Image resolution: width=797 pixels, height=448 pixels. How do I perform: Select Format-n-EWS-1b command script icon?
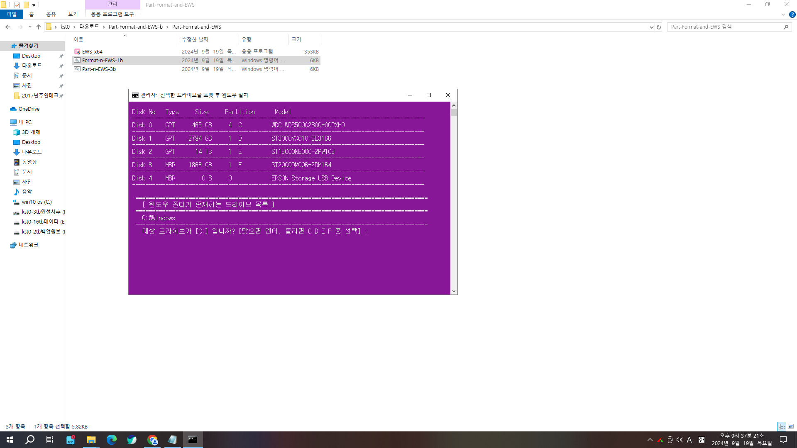point(77,61)
